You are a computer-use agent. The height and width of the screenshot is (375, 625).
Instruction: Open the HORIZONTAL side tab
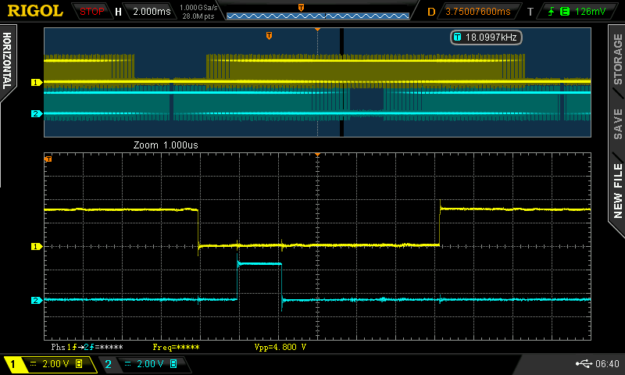(x=7, y=61)
